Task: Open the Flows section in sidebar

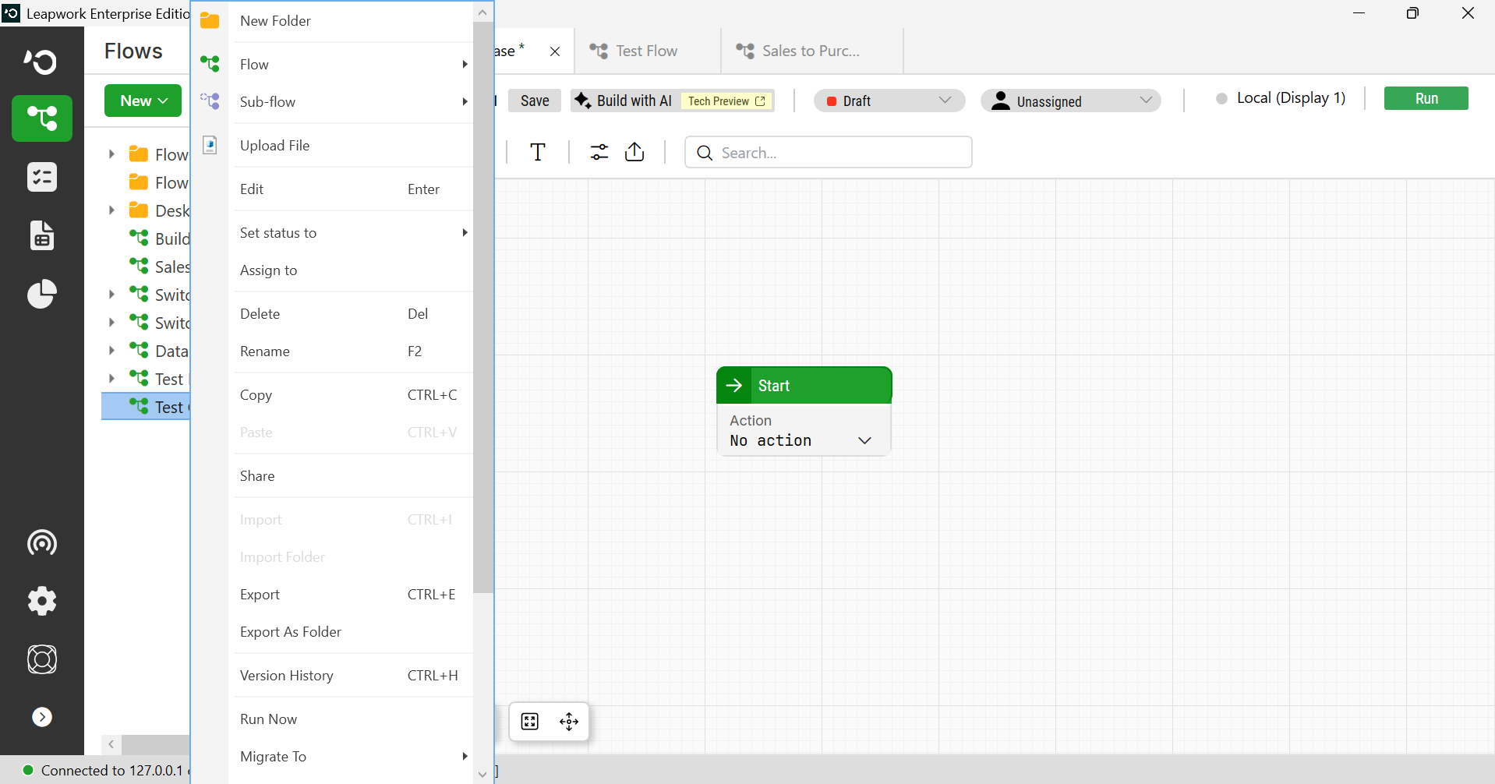Action: (42, 118)
